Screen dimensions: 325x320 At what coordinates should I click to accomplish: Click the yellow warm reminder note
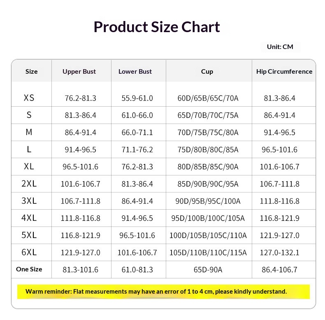(156, 292)
